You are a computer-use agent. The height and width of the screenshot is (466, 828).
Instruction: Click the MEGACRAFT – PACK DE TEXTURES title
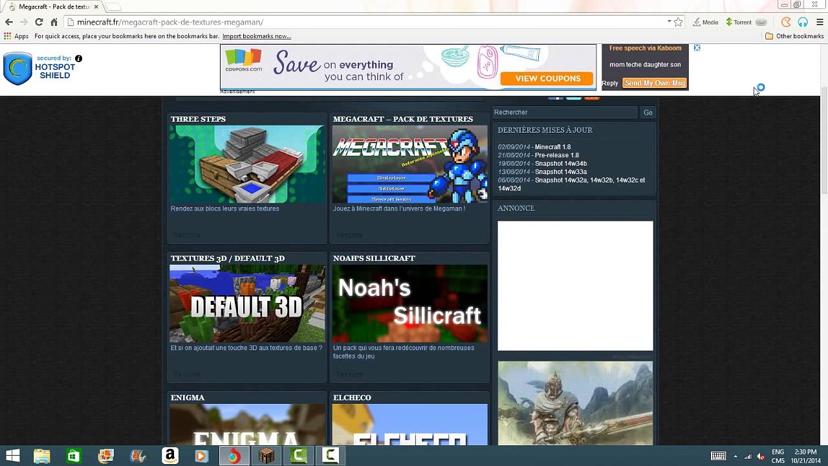(x=403, y=119)
